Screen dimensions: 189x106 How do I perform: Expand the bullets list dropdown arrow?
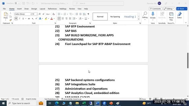[x=62, y=14]
